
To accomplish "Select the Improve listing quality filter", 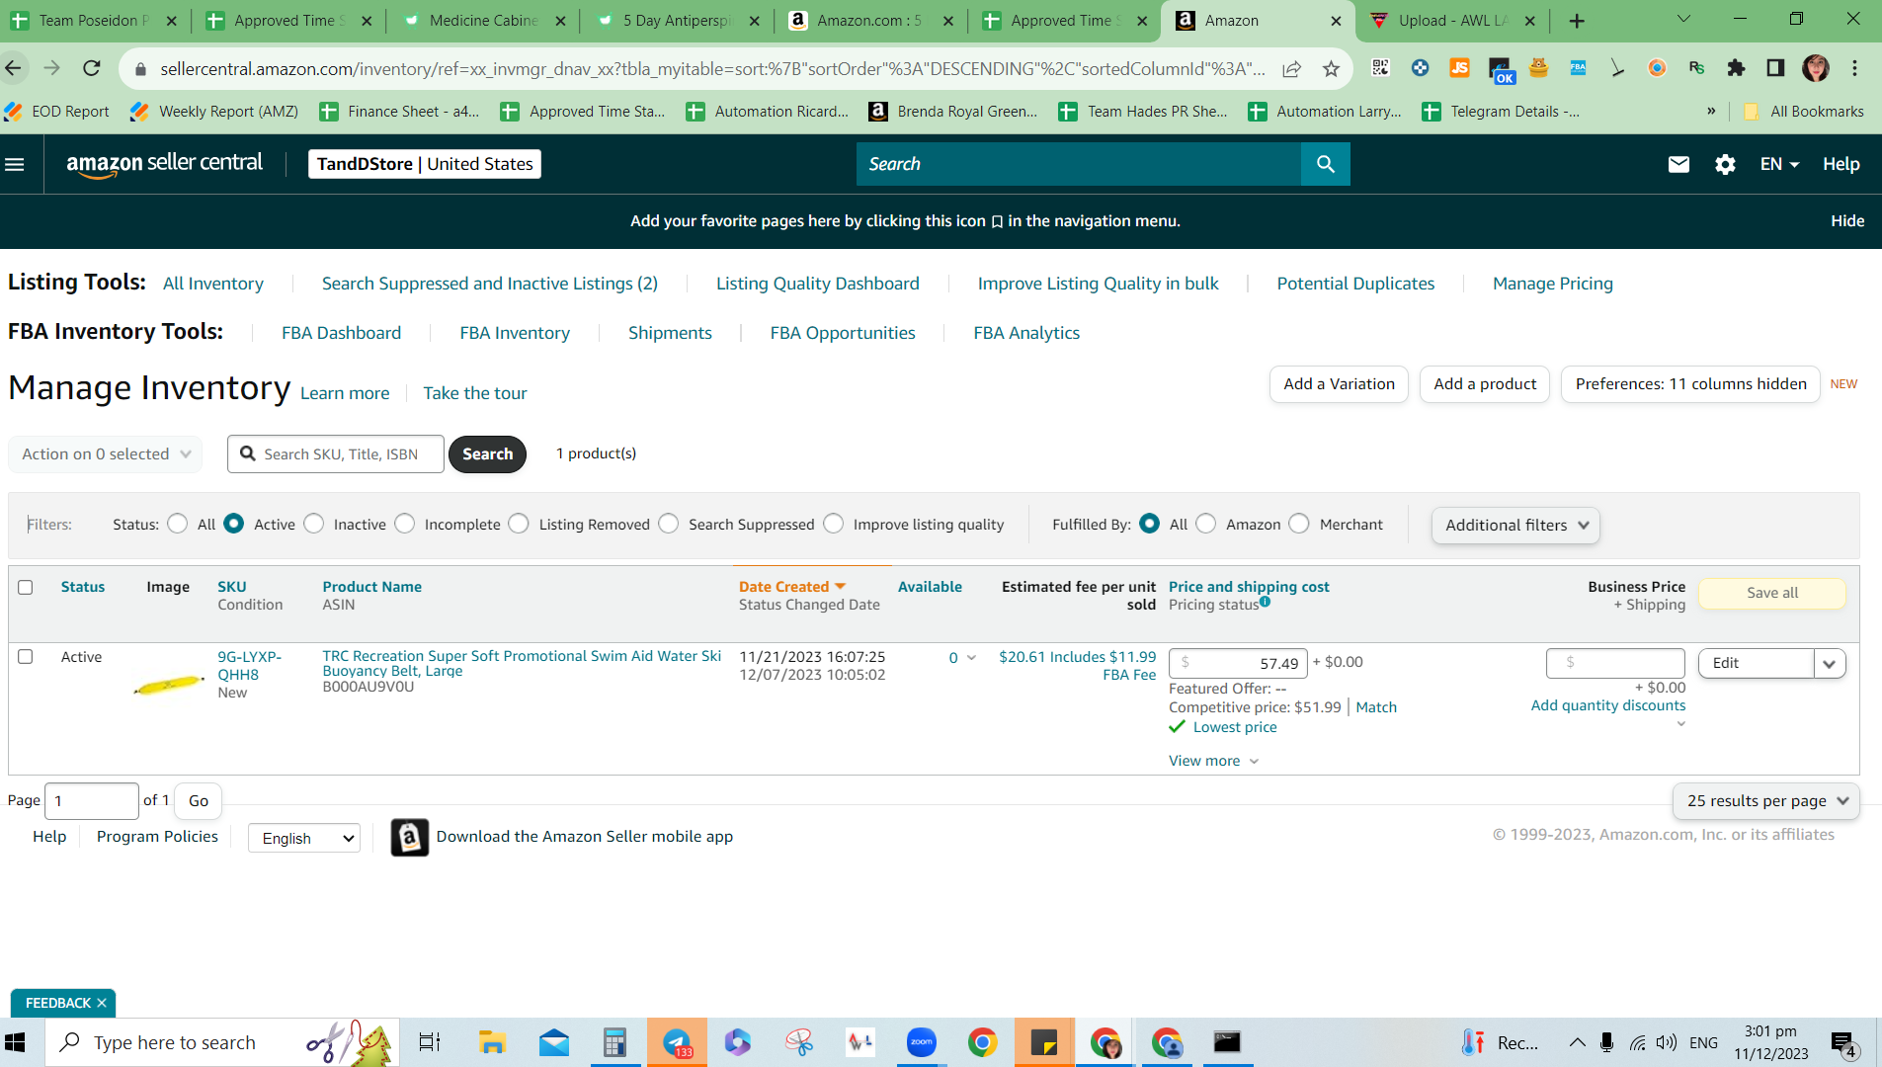I will [834, 524].
